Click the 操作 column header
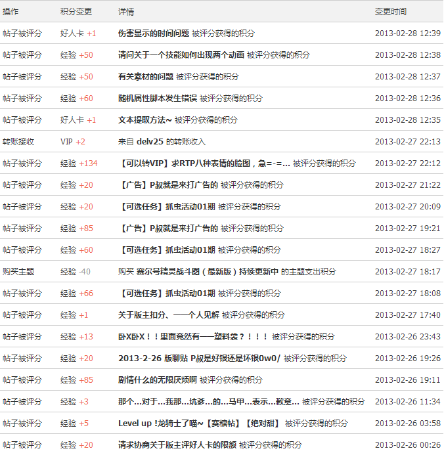444x455 pixels. click(x=11, y=12)
